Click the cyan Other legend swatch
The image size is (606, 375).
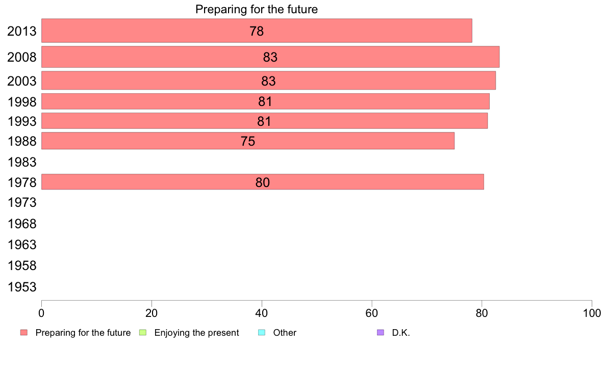point(262,333)
